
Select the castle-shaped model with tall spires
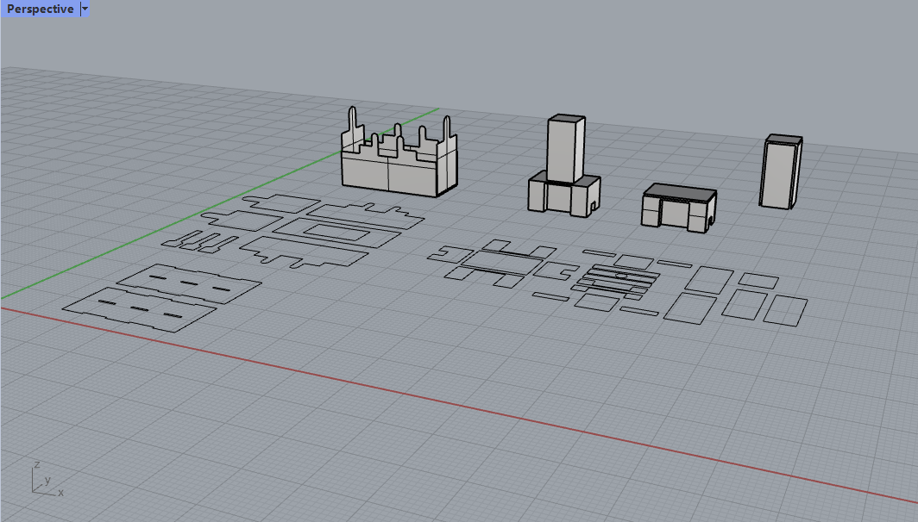(399, 152)
